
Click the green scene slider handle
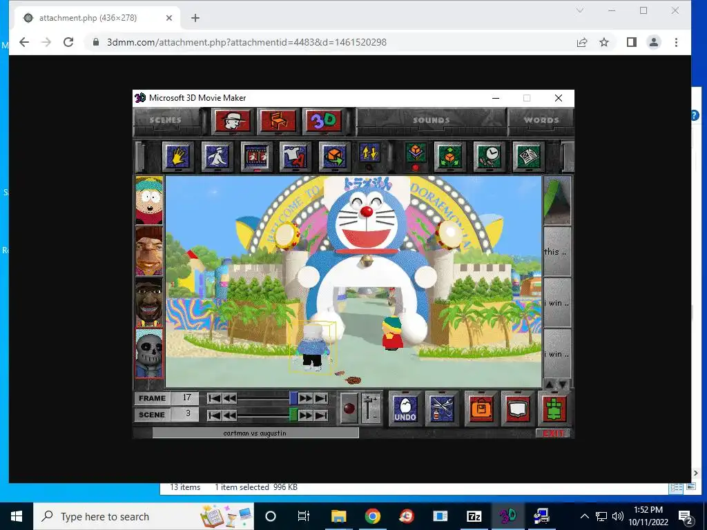pos(293,415)
